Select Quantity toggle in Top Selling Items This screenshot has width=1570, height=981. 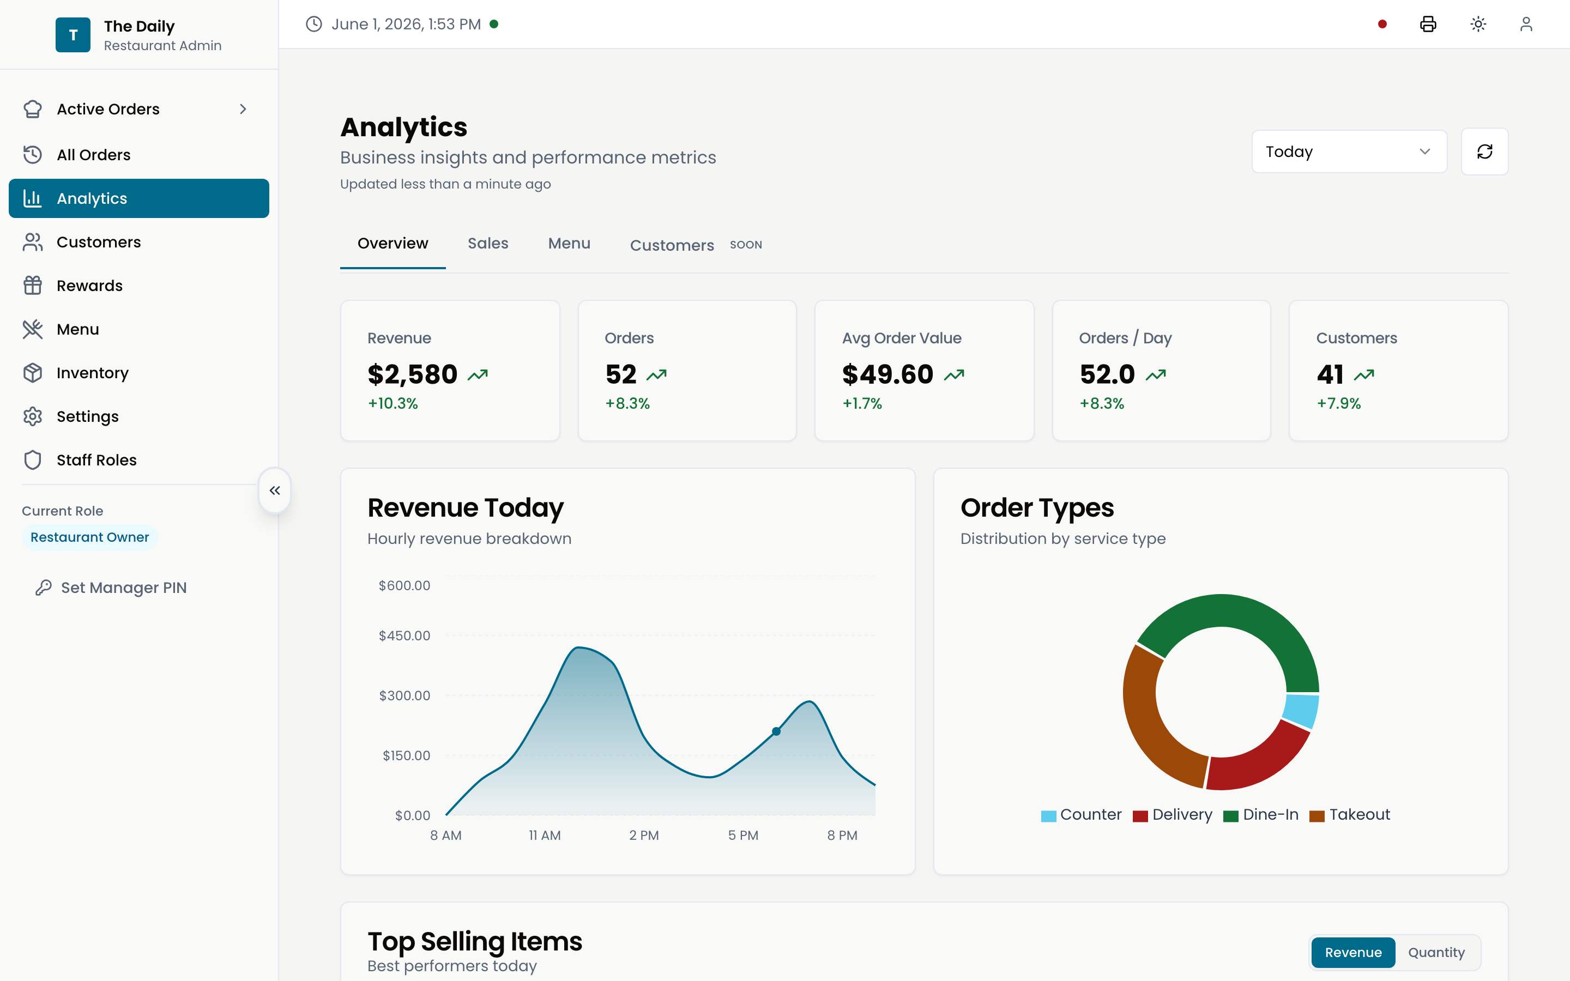click(x=1436, y=953)
